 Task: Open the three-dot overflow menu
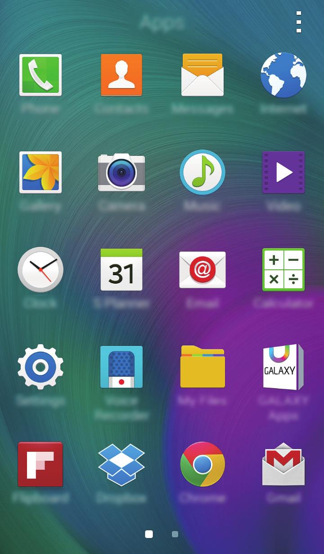coord(299,22)
